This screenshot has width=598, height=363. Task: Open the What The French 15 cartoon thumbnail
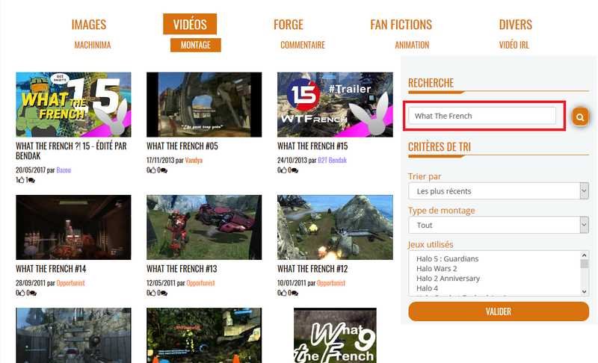click(x=73, y=105)
